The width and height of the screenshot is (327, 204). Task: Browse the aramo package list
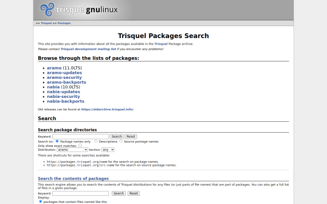(54, 68)
